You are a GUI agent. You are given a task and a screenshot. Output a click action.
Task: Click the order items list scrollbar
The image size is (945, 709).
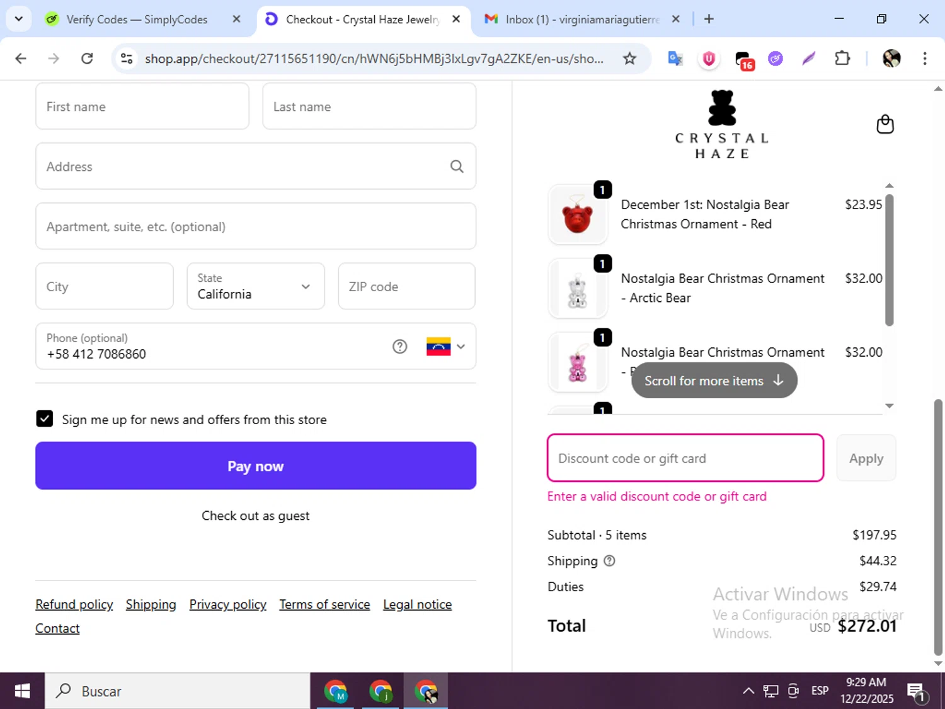889,260
